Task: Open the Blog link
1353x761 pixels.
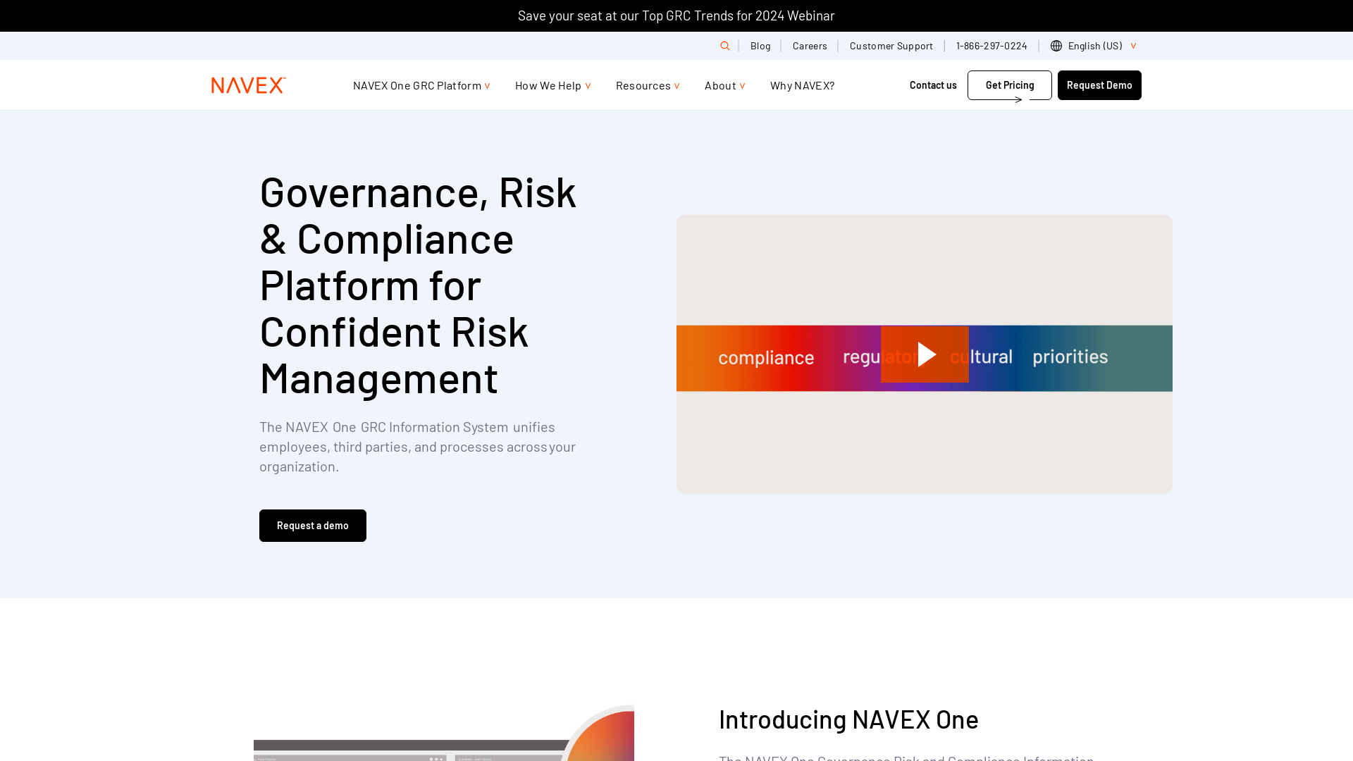Action: coord(760,46)
